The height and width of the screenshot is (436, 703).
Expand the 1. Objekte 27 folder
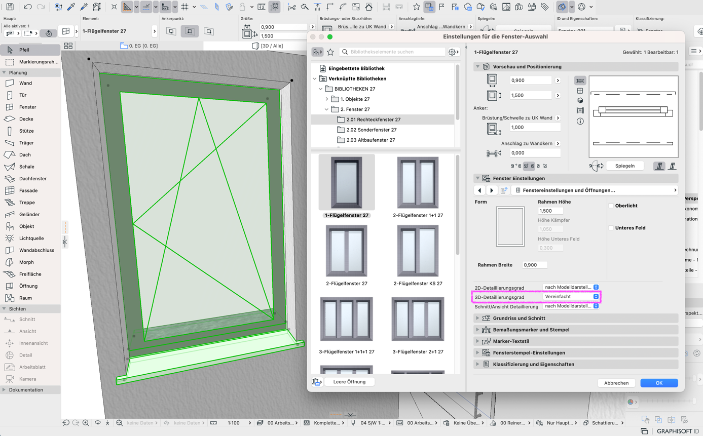point(327,99)
